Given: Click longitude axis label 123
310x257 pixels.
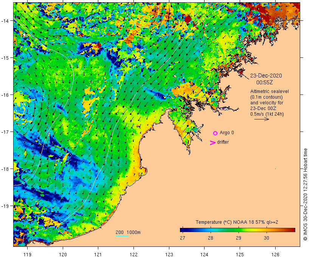Looking at the screenshot, I should coord(169,254).
